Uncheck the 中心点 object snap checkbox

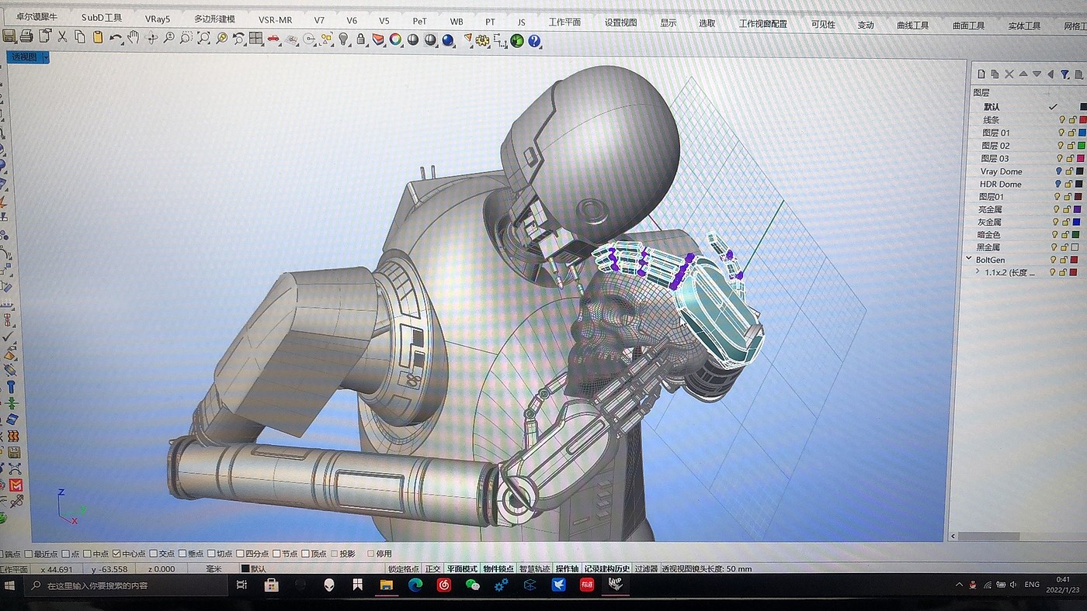click(x=116, y=554)
